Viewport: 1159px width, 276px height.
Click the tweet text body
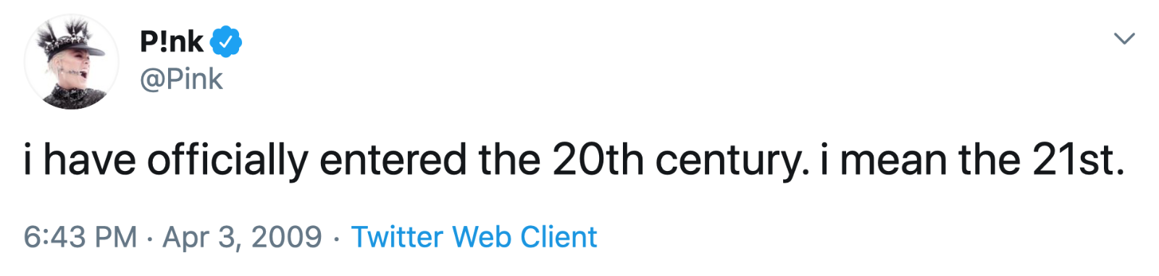click(574, 160)
